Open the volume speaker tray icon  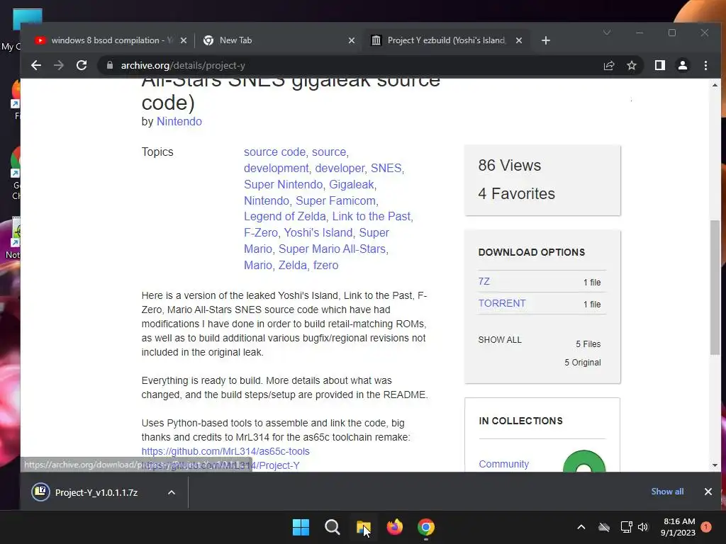(x=642, y=527)
